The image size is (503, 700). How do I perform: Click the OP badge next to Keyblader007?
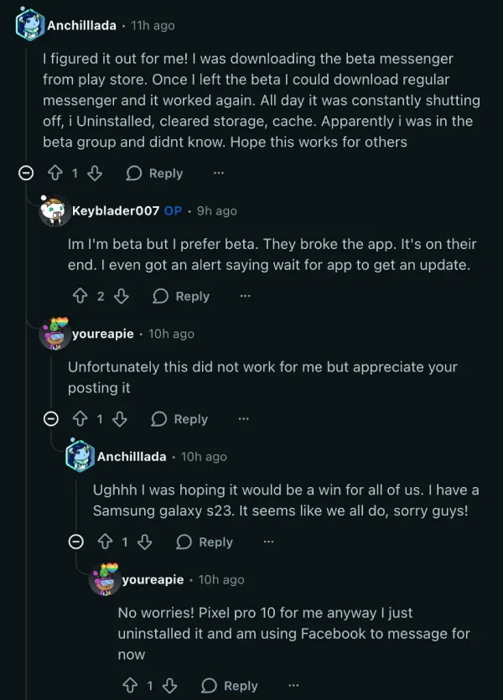point(172,211)
